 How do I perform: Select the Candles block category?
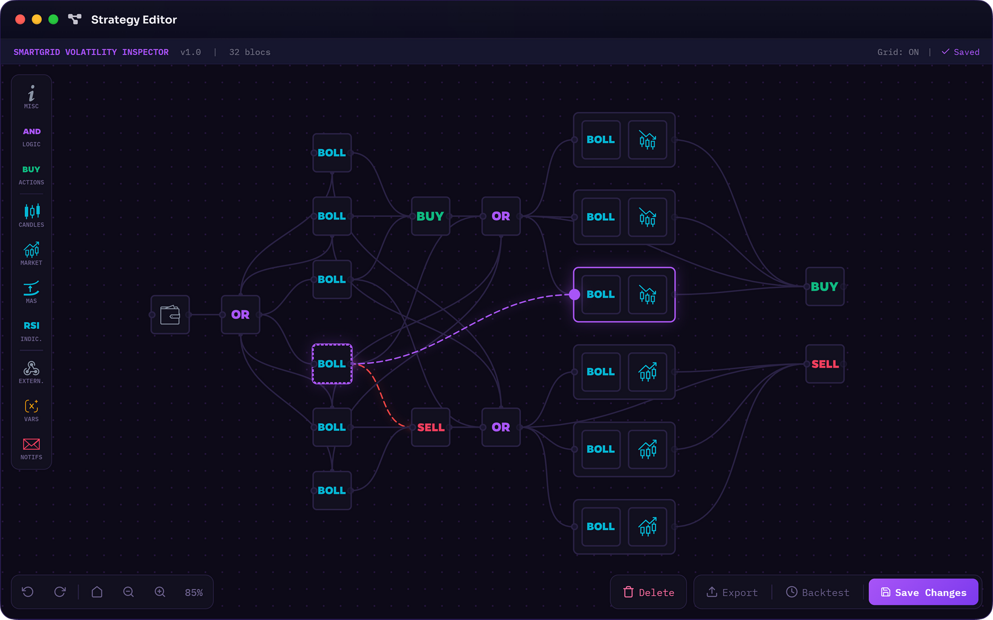click(x=31, y=215)
